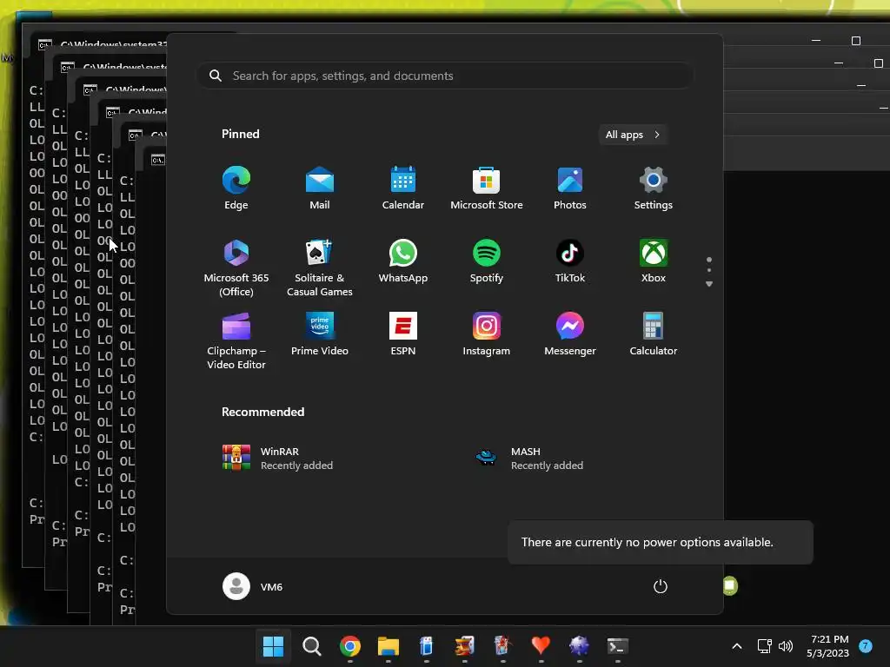Launch the Photos app

[570, 188]
